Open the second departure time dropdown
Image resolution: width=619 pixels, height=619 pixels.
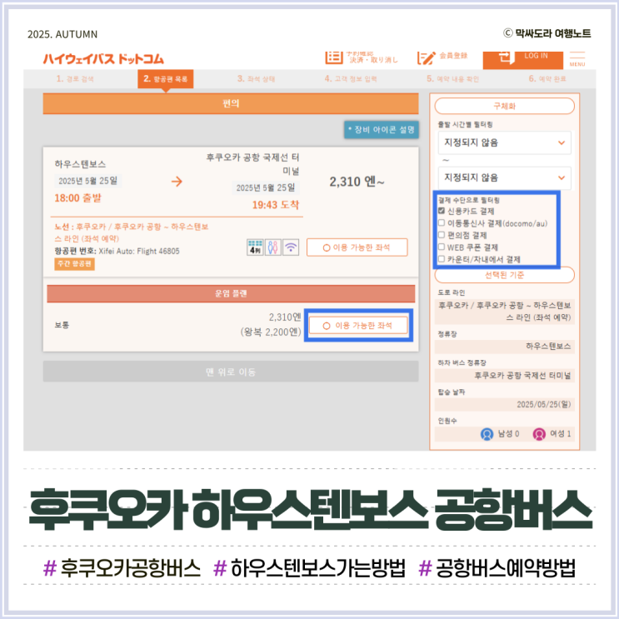click(x=504, y=177)
